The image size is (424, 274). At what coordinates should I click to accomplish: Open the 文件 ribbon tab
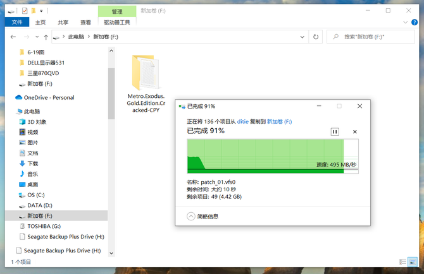[17, 22]
